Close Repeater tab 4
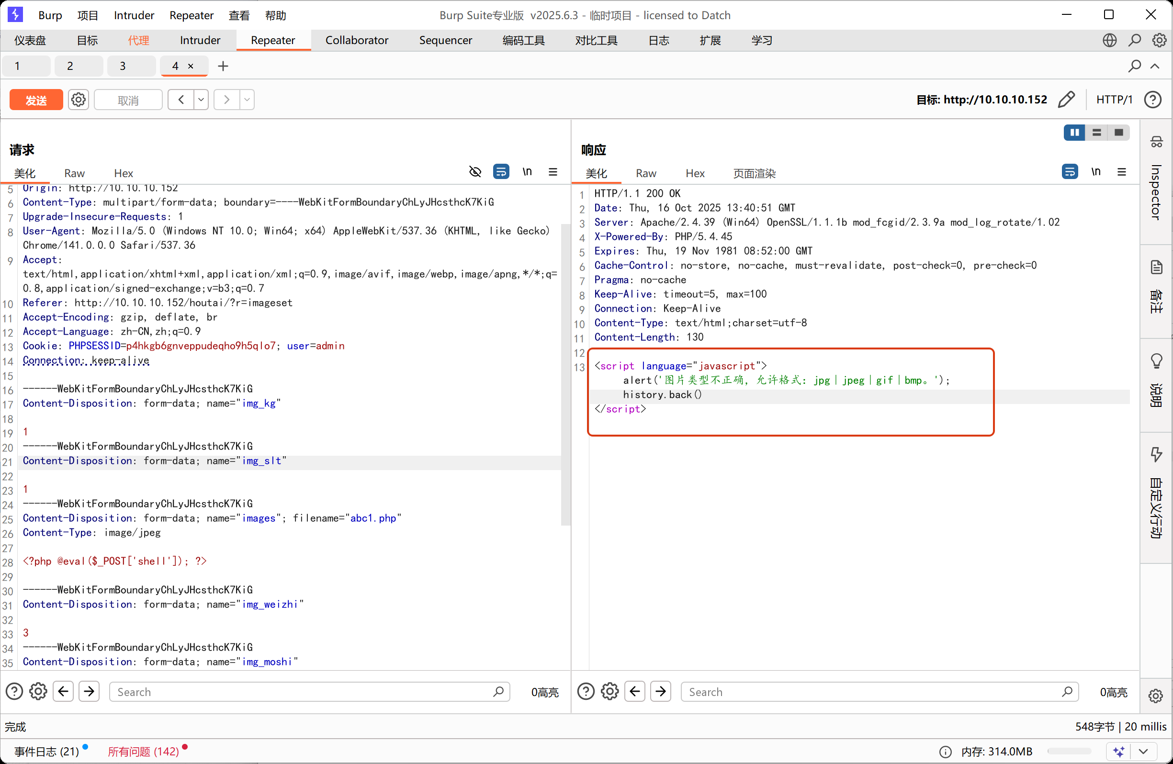 191,66
